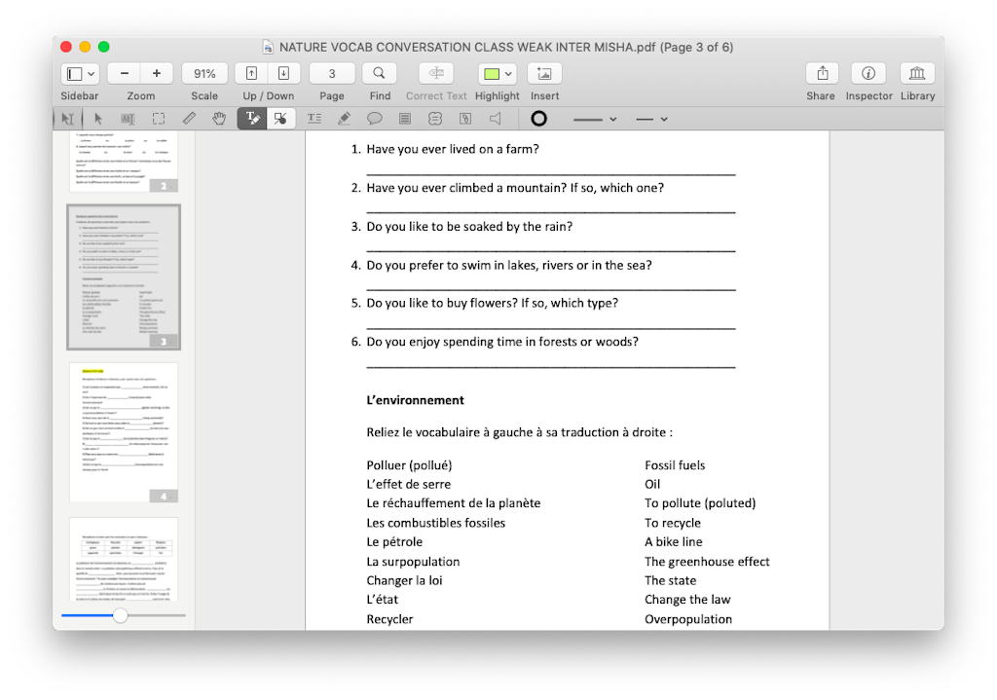Image resolution: width=997 pixels, height=700 pixels.
Task: Choose the hand panning tool
Action: (x=219, y=118)
